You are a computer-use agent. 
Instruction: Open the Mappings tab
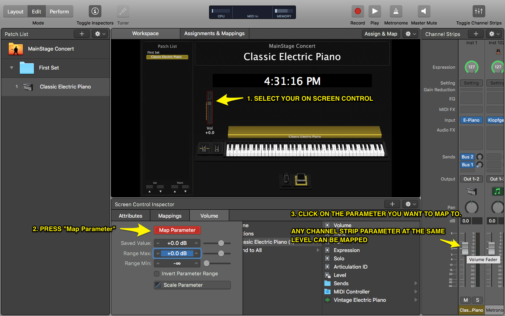coord(170,216)
